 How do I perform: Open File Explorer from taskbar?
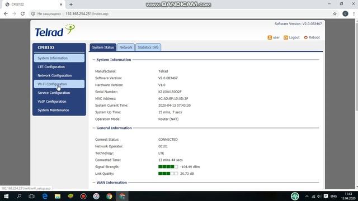pyautogui.click(x=58, y=196)
